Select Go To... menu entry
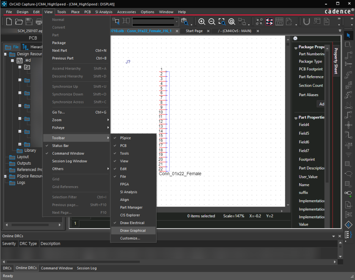Image resolution: width=355 pixels, height=280 pixels. 76,112
